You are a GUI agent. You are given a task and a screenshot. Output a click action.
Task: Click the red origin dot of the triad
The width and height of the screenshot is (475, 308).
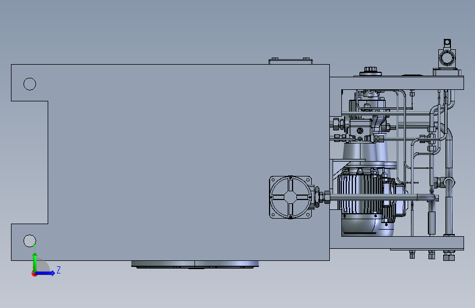tap(34, 273)
